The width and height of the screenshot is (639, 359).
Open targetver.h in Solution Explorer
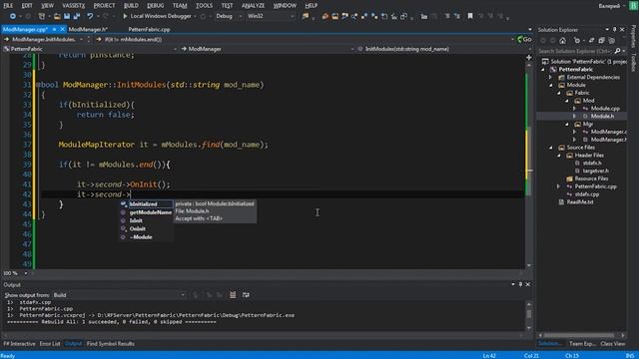pos(595,171)
